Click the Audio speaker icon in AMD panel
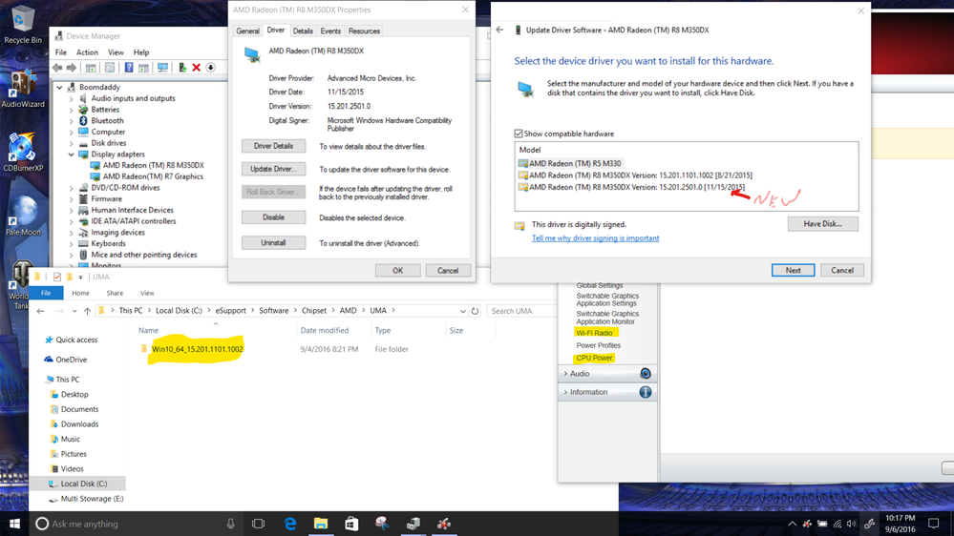Screen dimensions: 954x536 (646, 373)
